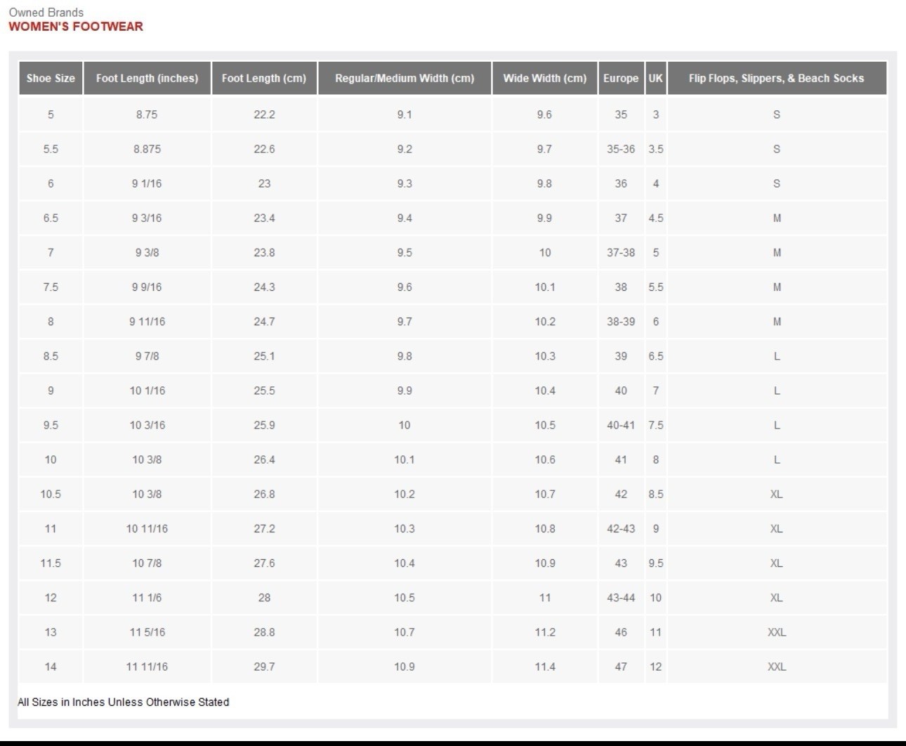Click the WOMEN'S FOOTWEAR heading
The image size is (906, 746).
pos(76,27)
